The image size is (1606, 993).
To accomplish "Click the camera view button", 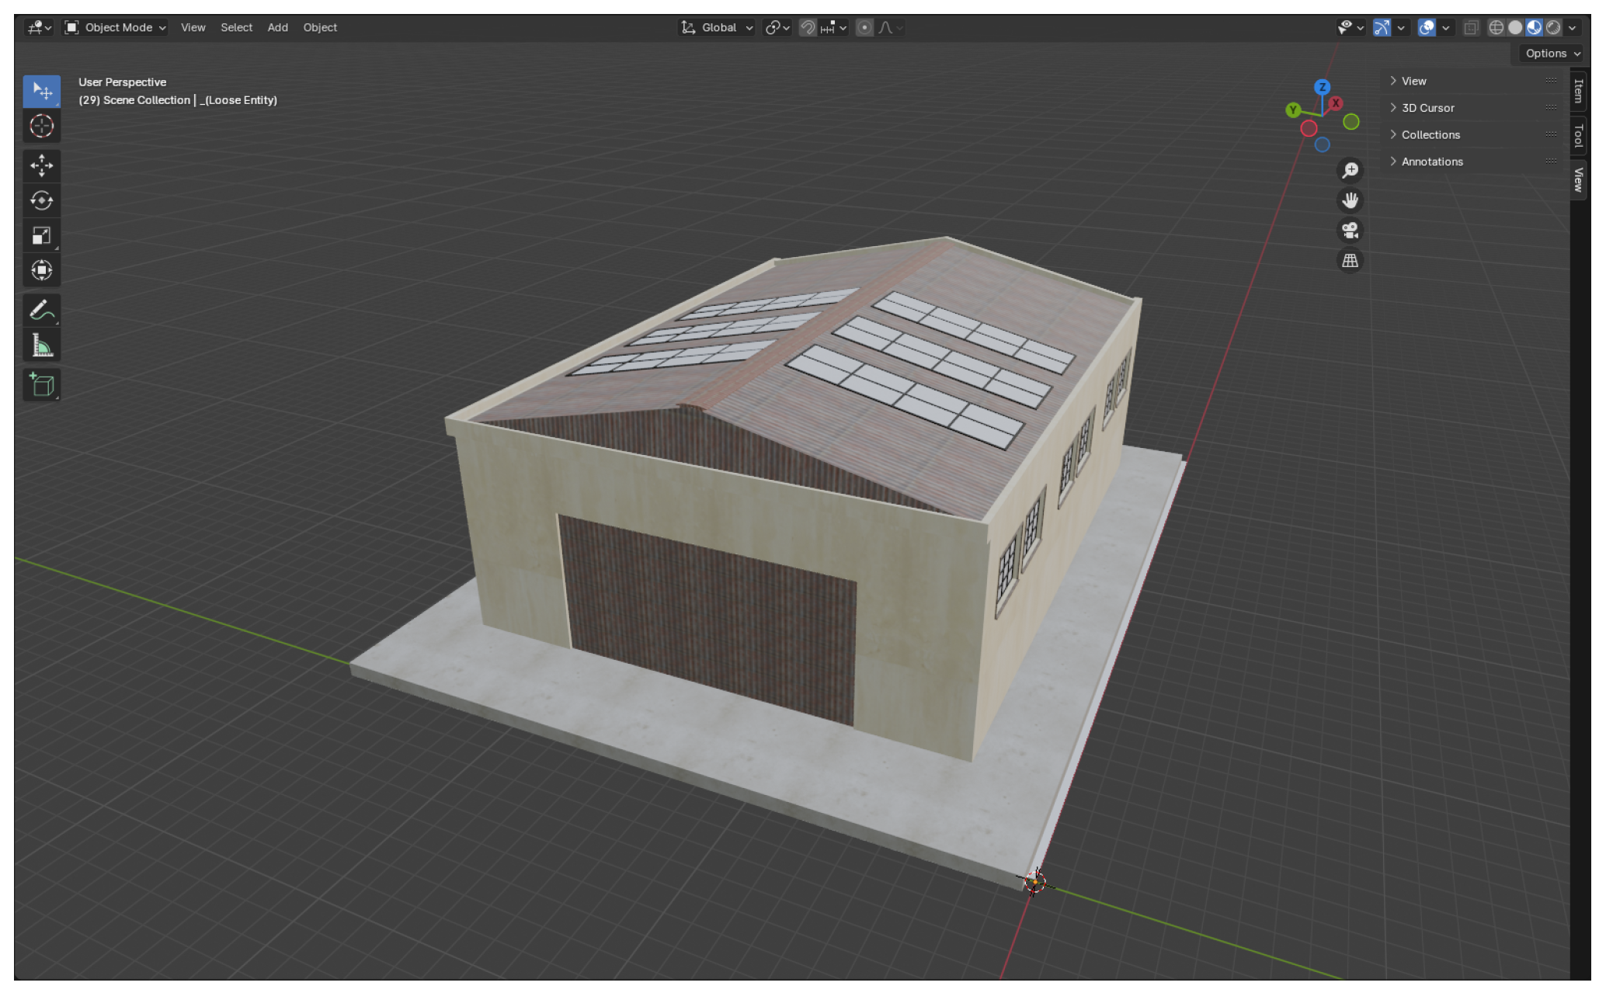I will 1350,231.
